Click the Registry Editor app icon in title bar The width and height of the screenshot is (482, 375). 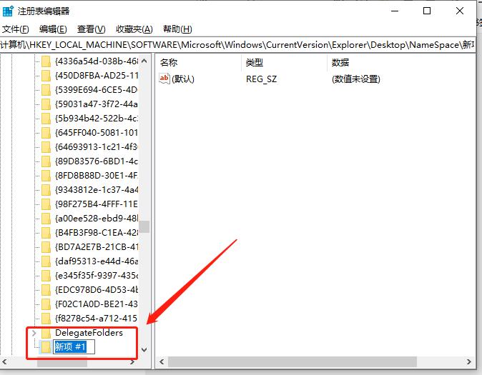[9, 11]
